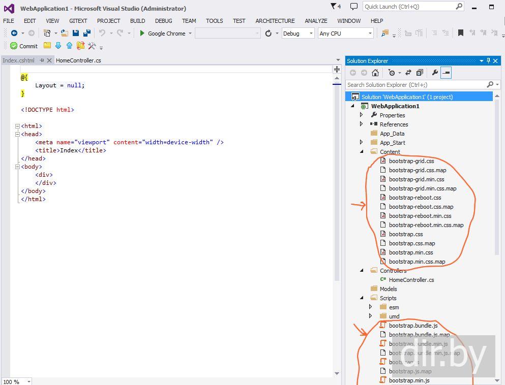Open Properties via the wrench icon
The height and width of the screenshot is (385, 505).
[435, 73]
